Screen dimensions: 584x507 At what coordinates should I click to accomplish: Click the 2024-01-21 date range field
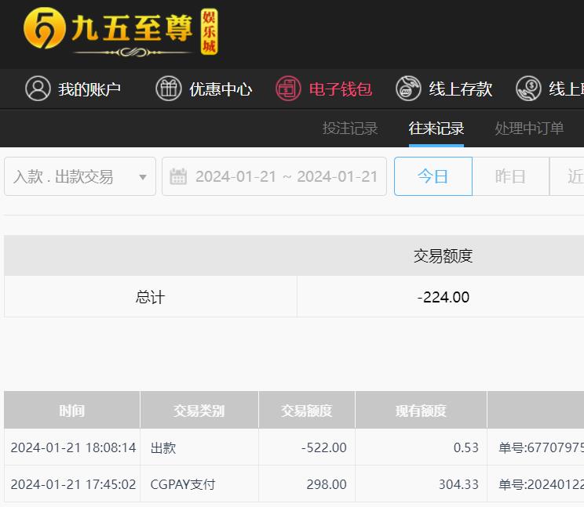coord(274,176)
